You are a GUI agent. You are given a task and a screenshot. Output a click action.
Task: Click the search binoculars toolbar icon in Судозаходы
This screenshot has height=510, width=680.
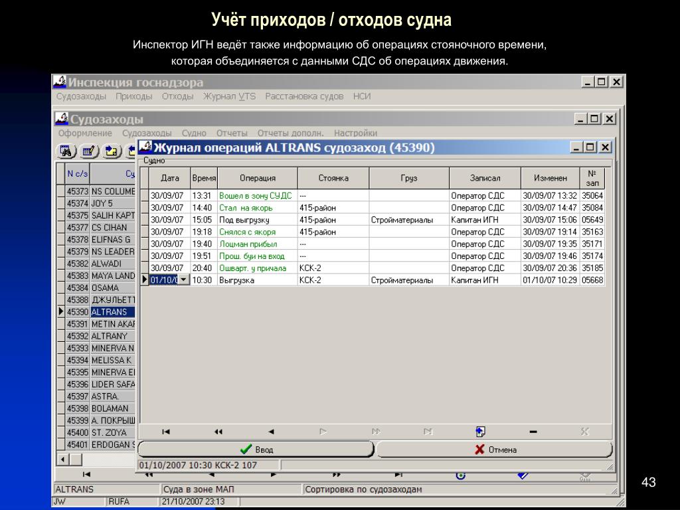pos(66,151)
